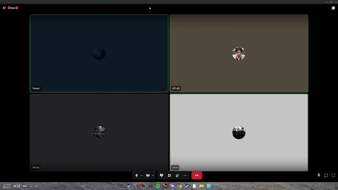Open camera options dropdown arrow
Image resolution: width=338 pixels, height=190 pixels.
153,175
